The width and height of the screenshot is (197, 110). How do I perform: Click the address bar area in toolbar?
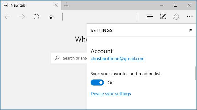coord(100,17)
